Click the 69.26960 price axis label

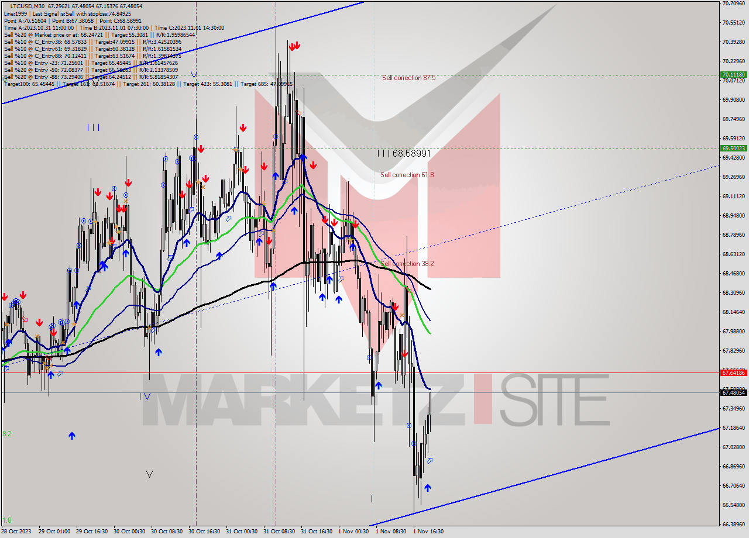tap(733, 177)
